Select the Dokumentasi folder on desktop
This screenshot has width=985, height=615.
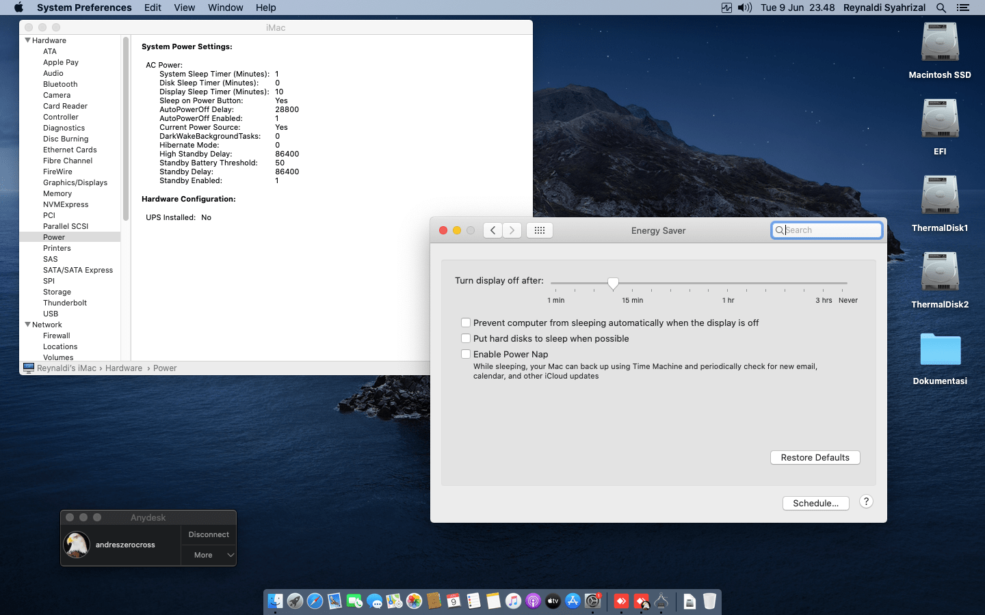[x=940, y=349]
